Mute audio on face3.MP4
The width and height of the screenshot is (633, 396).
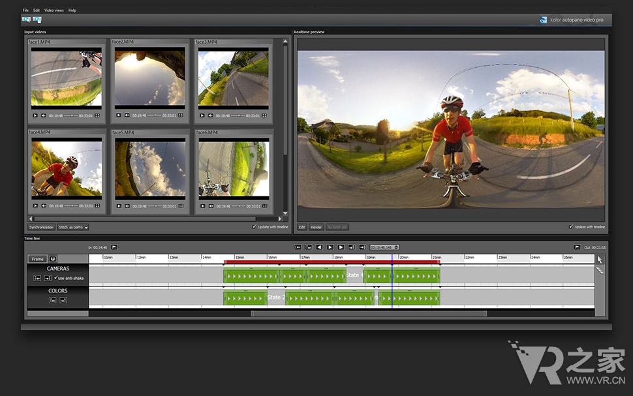210,115
